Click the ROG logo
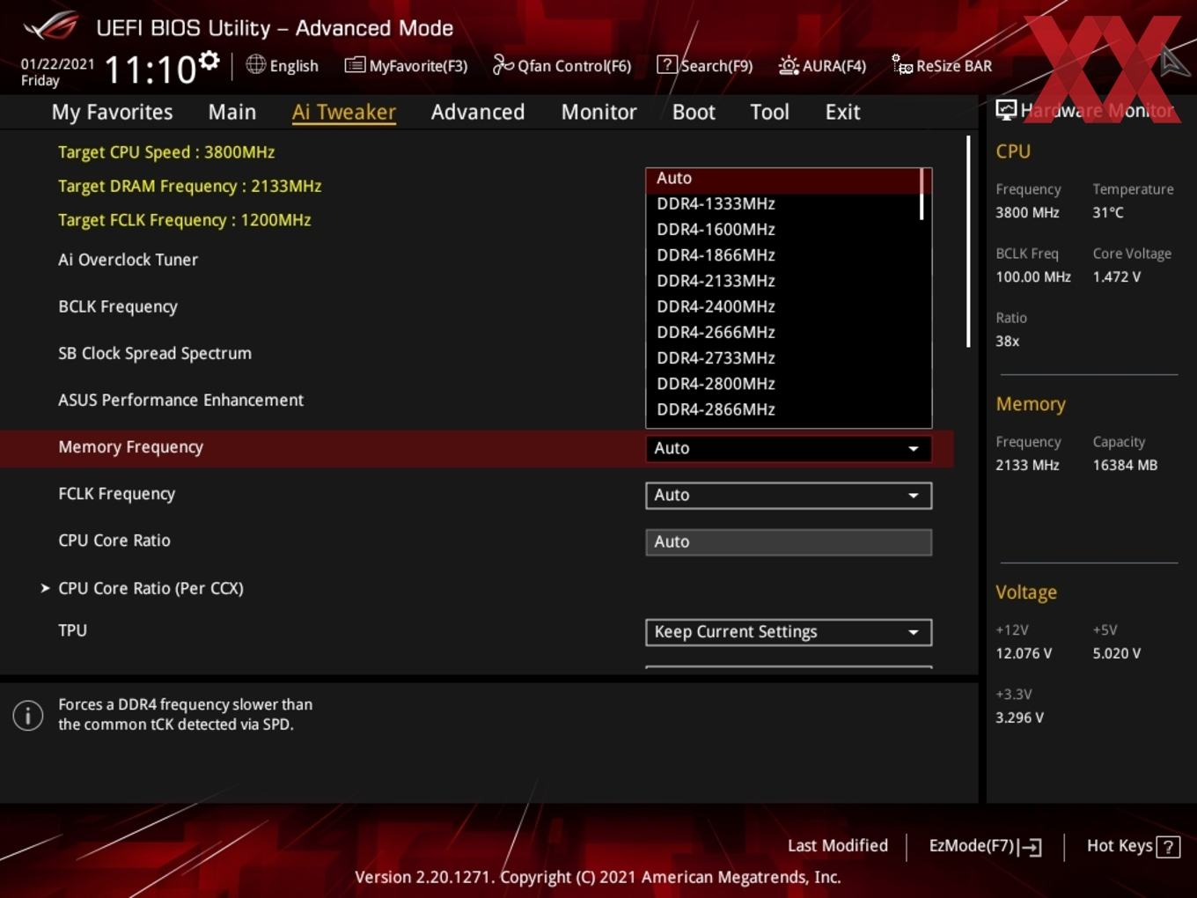 [x=51, y=26]
